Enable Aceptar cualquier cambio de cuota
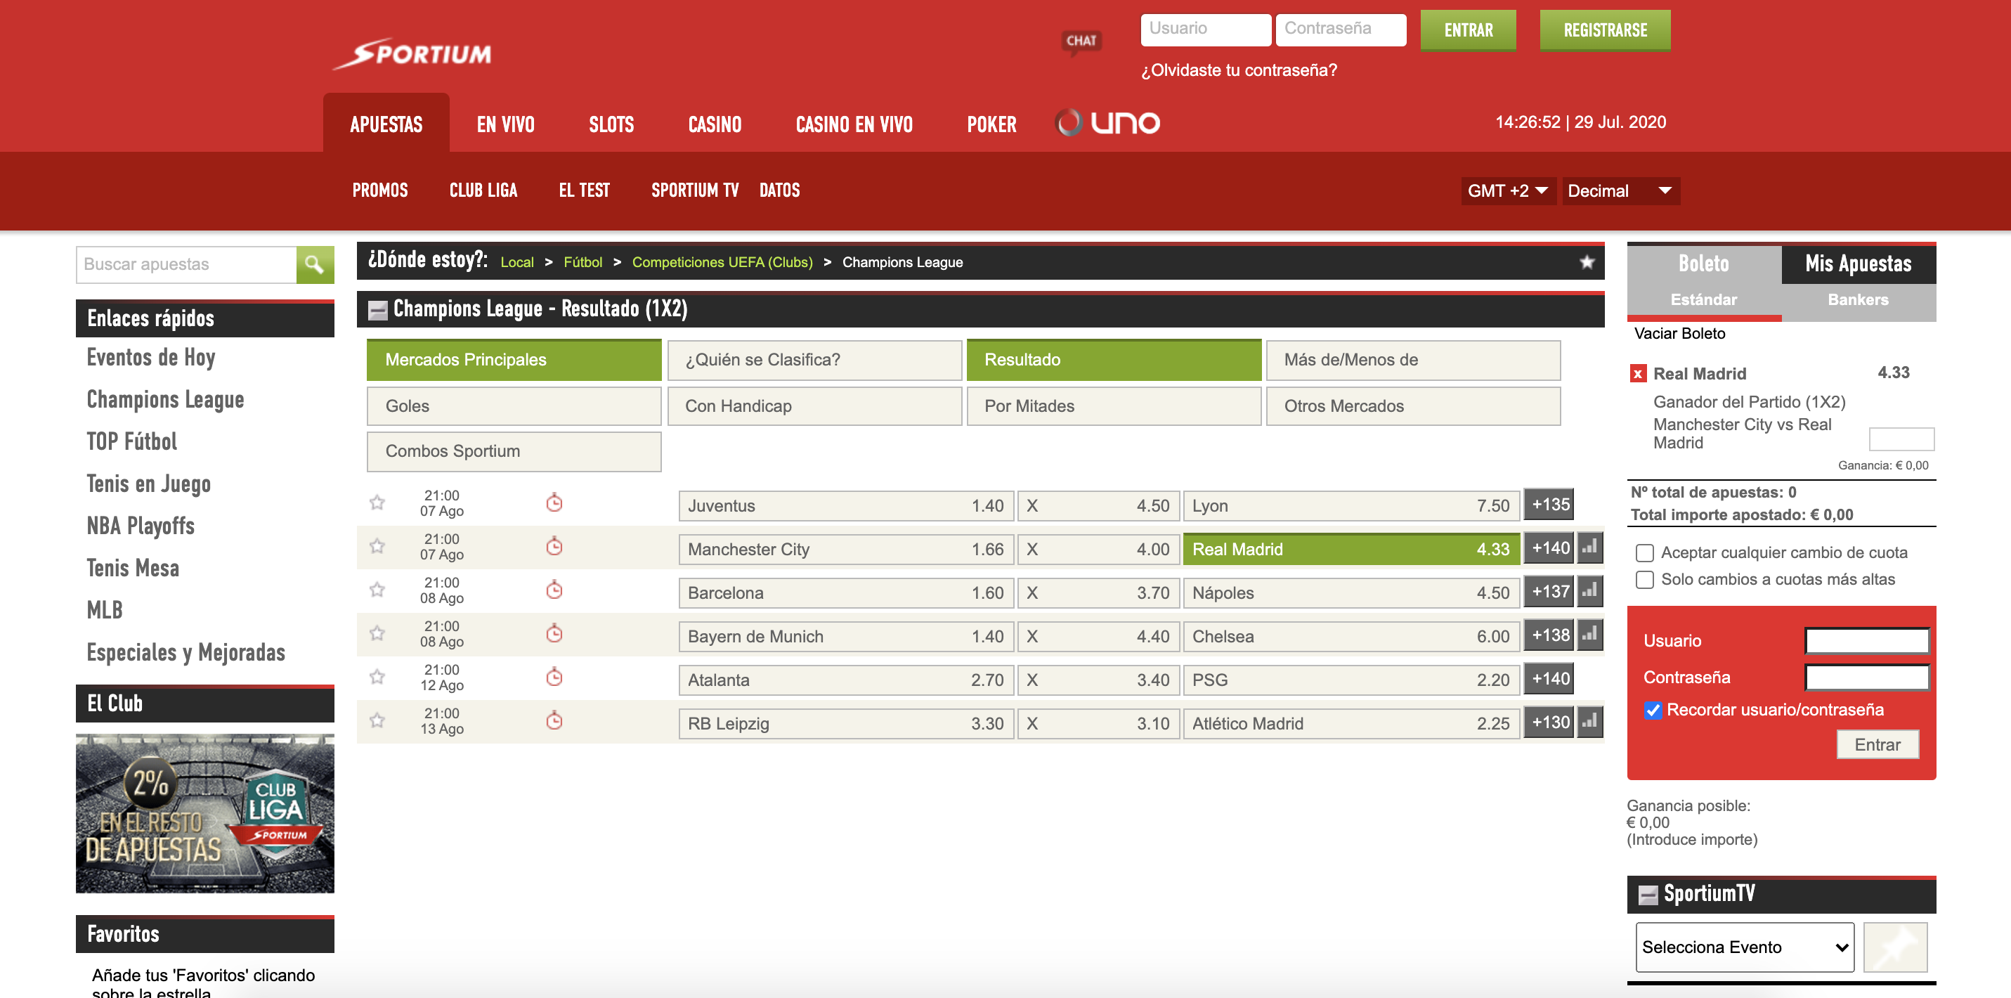 [x=1645, y=553]
